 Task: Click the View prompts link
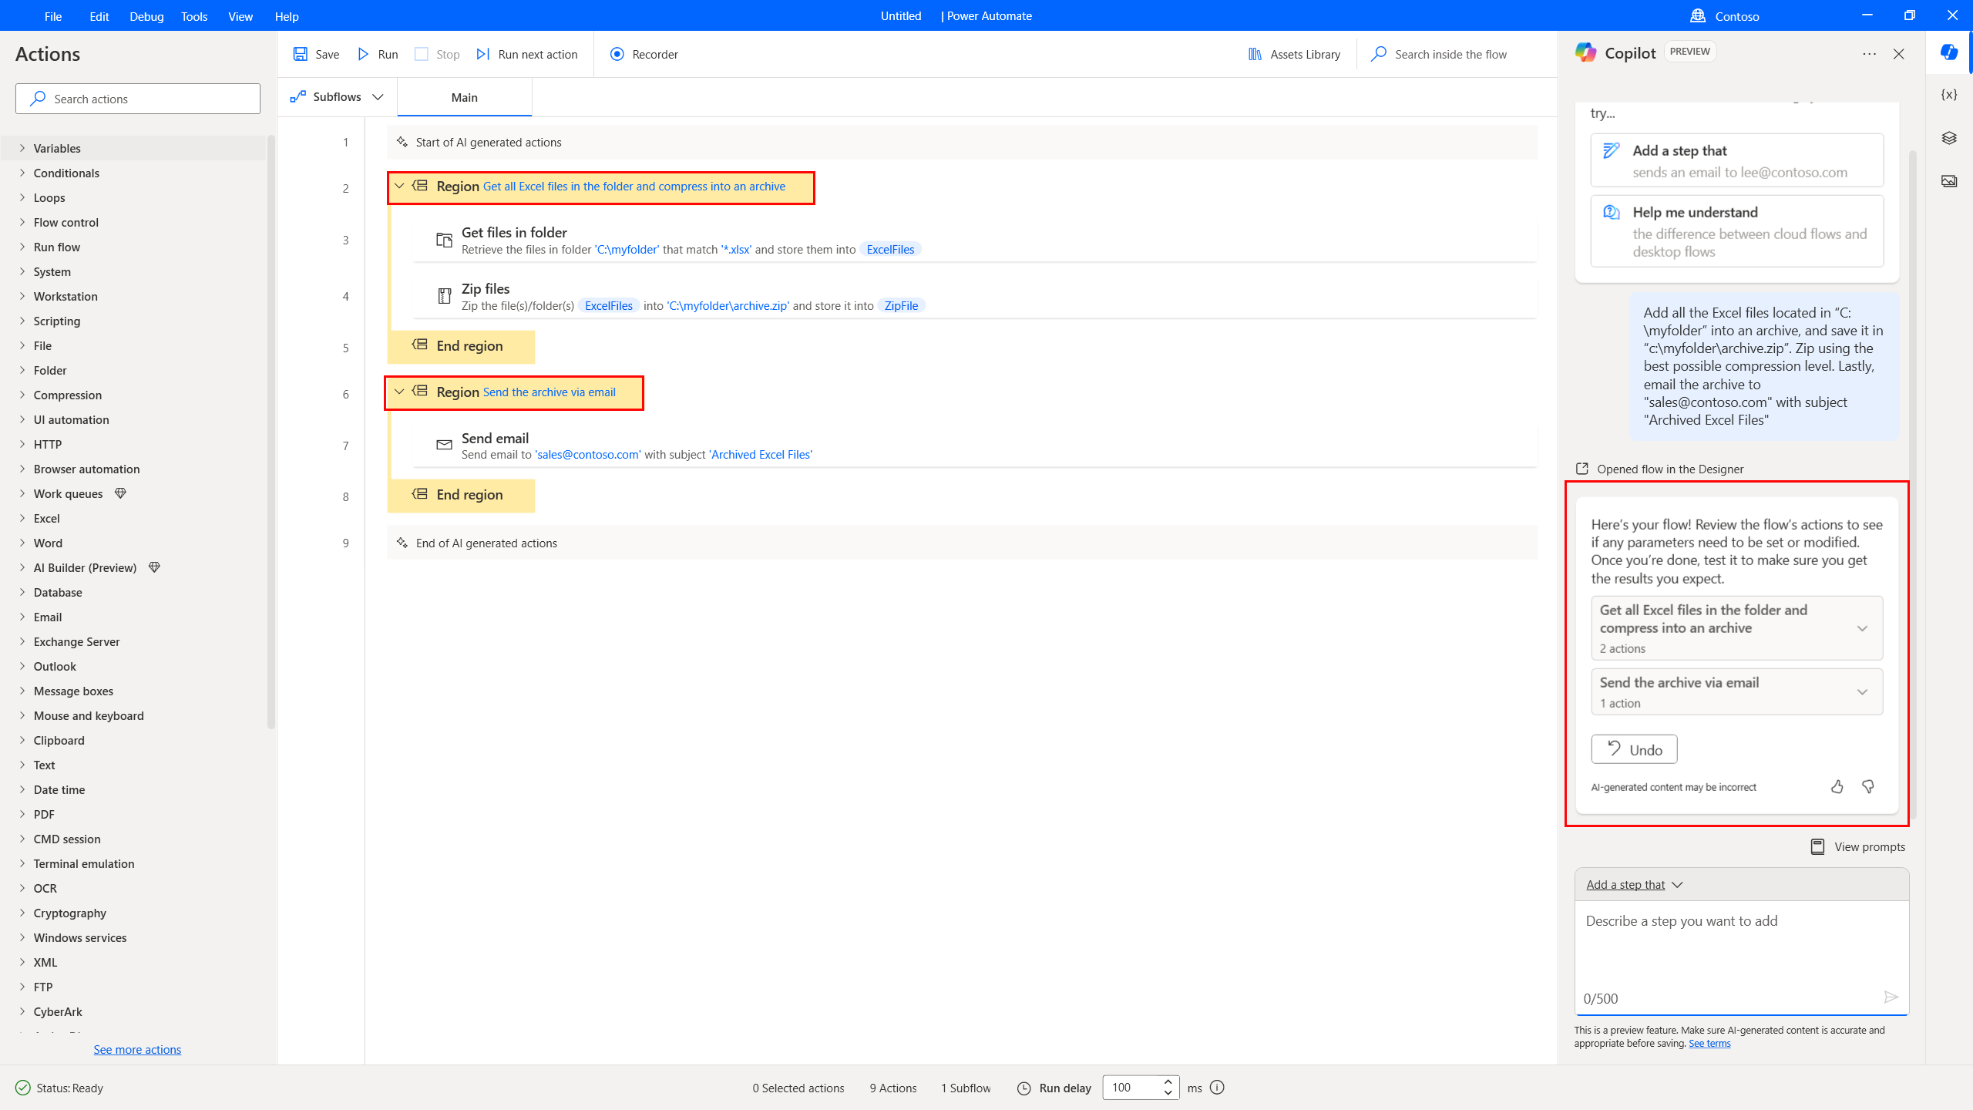pos(1858,846)
